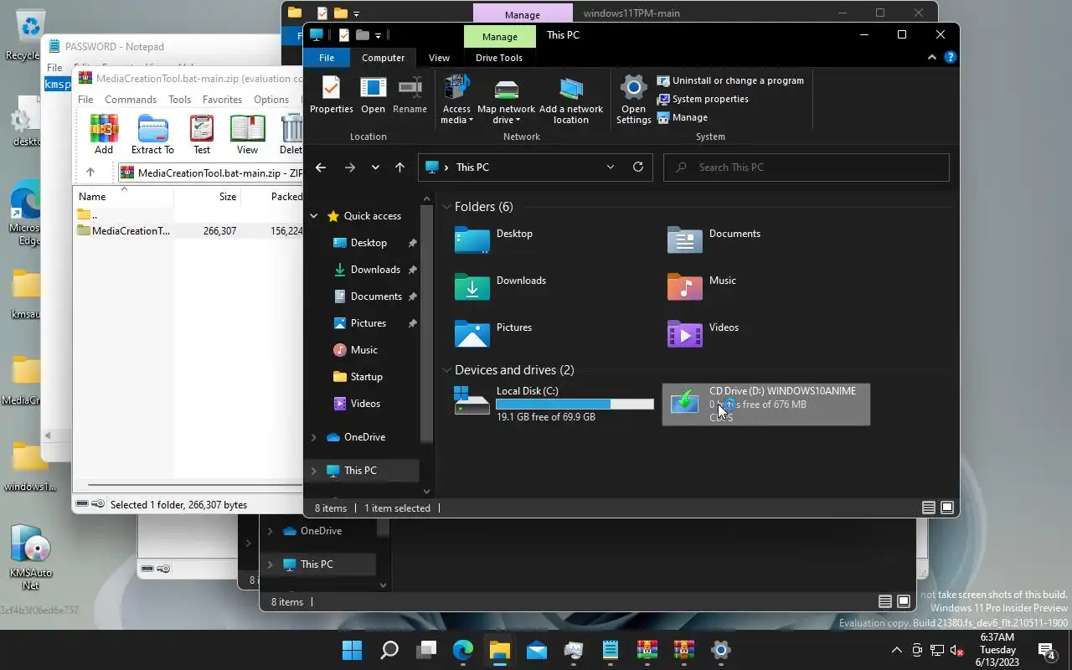Open Favorites menu in WinRAR
The image size is (1072, 670).
(x=222, y=100)
